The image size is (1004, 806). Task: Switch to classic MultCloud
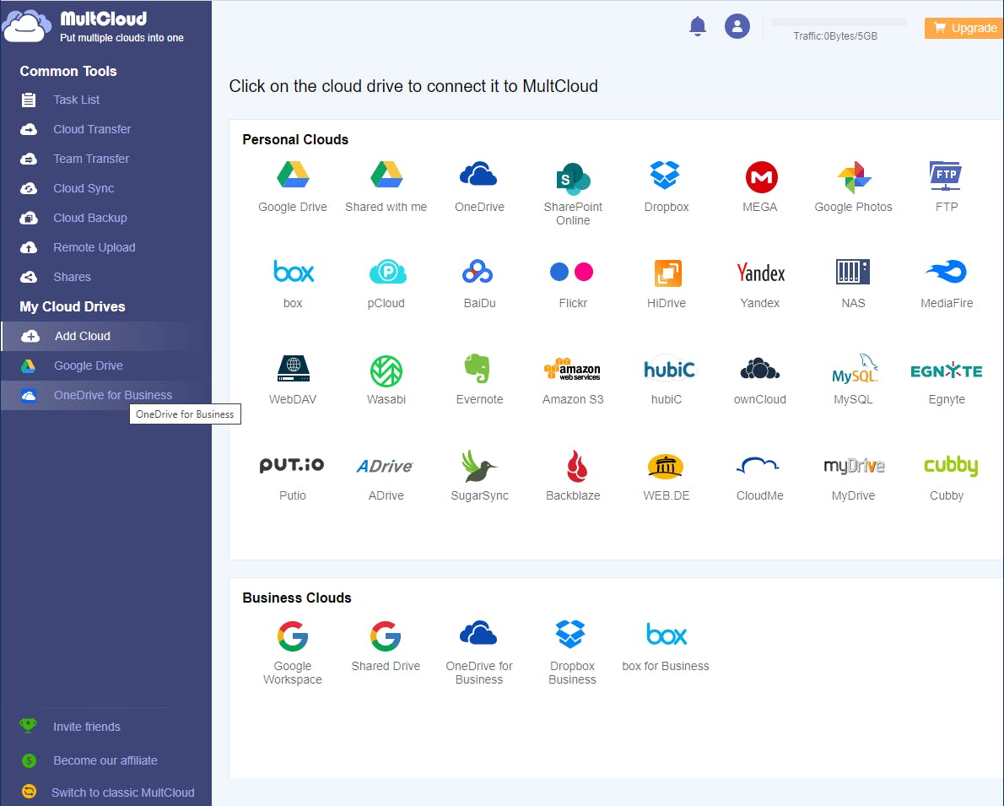click(122, 792)
